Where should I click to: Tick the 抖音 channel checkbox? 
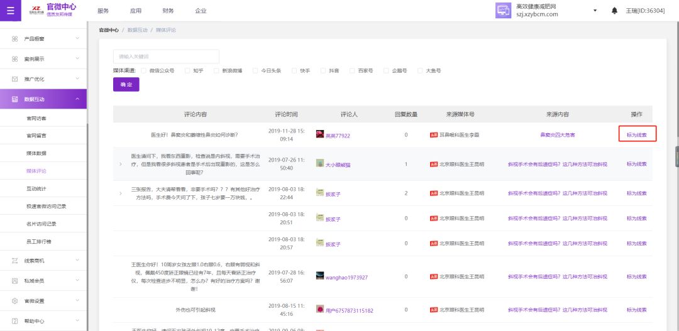click(323, 71)
